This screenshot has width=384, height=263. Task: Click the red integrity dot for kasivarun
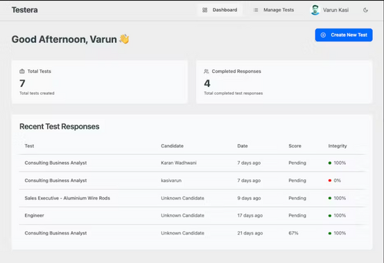(330, 181)
